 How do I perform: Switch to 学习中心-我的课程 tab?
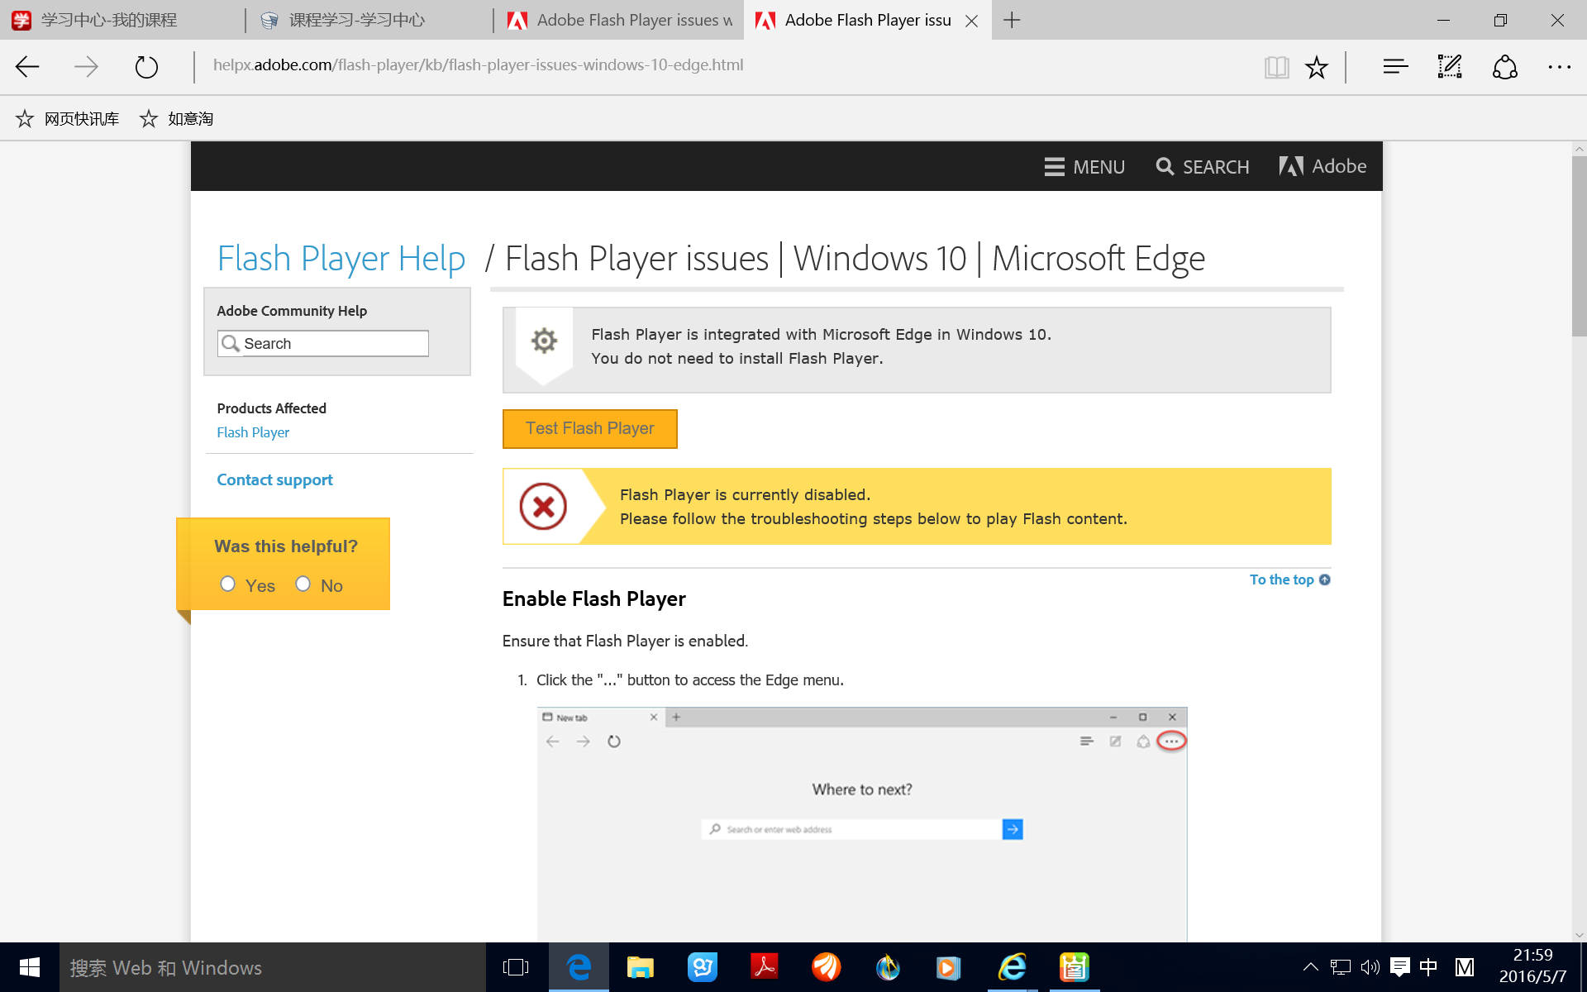pyautogui.click(x=122, y=20)
